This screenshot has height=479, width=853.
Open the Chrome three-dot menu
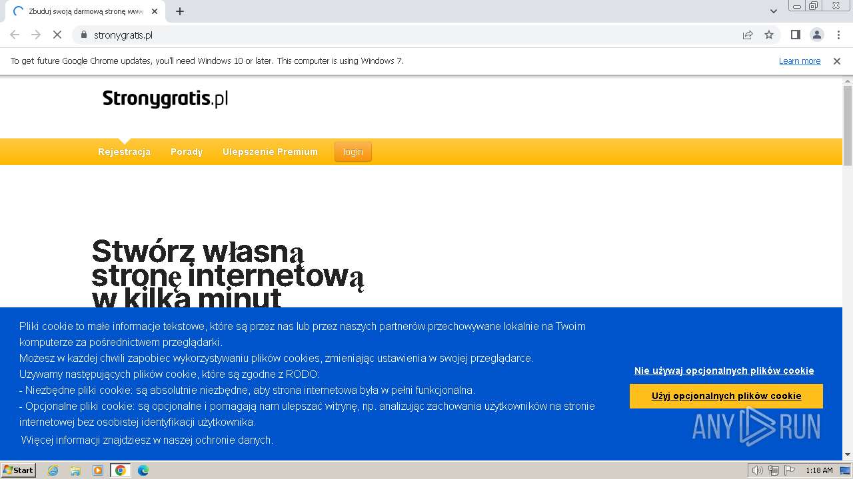coord(838,35)
